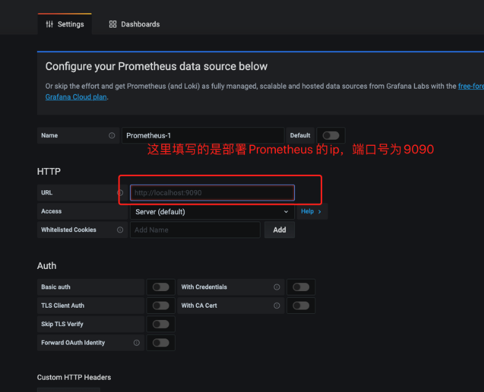Click the Custom HTTP Headers heading
This screenshot has height=392, width=484.
pos(74,377)
